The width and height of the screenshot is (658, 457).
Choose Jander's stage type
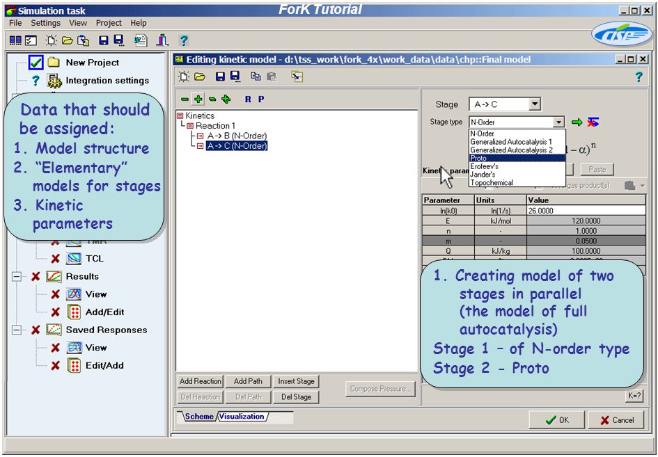click(517, 175)
